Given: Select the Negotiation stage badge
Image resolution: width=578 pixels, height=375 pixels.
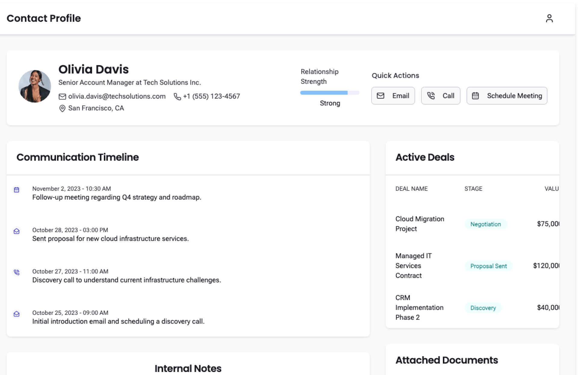Looking at the screenshot, I should [485, 224].
